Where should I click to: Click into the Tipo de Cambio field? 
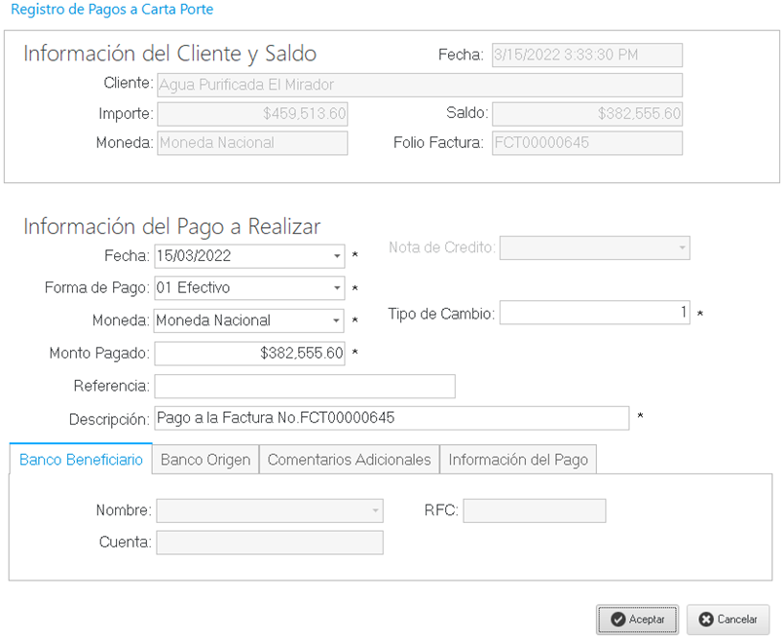[x=595, y=313]
